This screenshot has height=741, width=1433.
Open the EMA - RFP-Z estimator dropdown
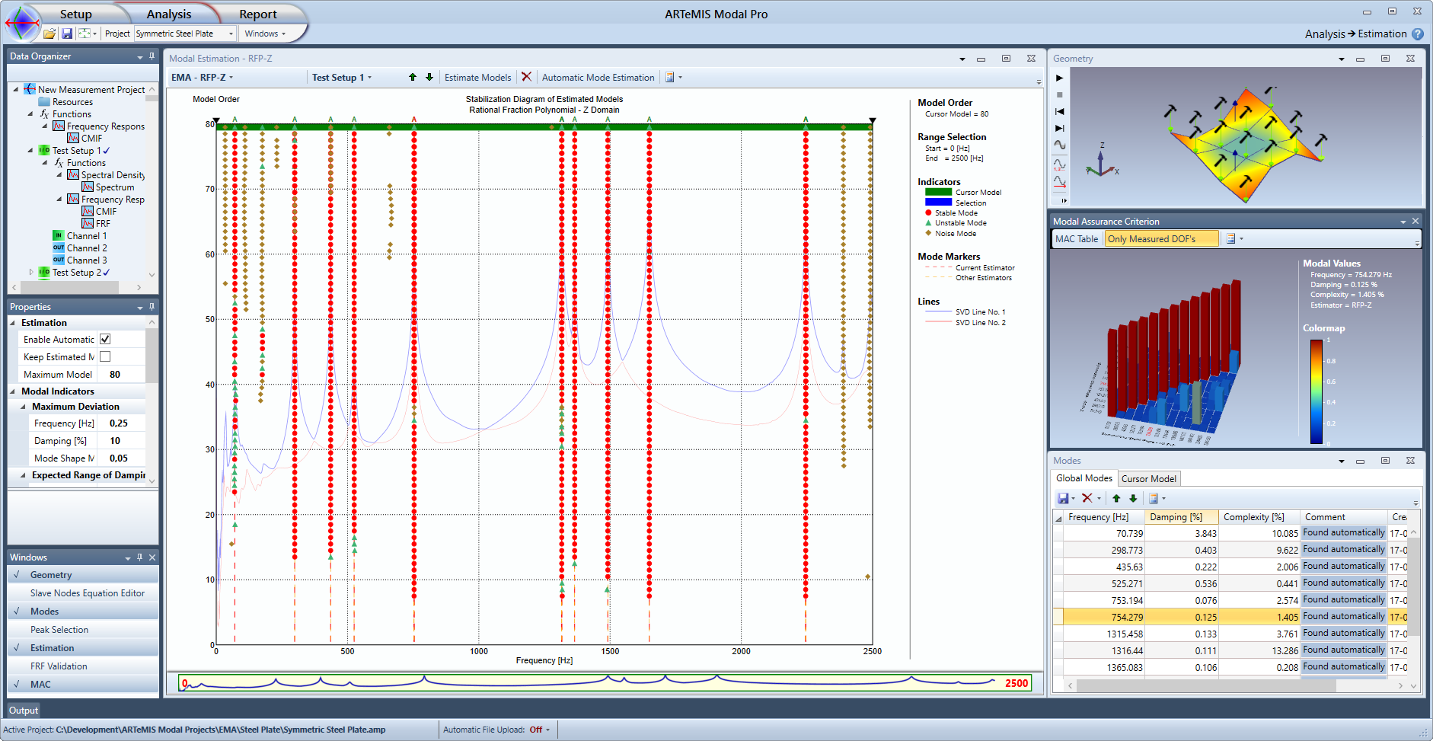point(202,77)
